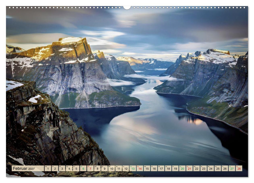Select day 19 in the calendar strip

pos(176,168)
